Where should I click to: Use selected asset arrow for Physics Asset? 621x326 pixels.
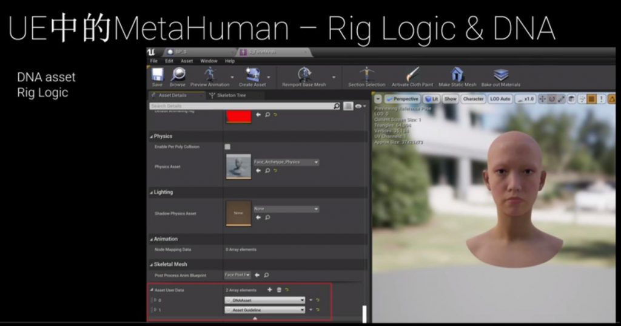(258, 171)
